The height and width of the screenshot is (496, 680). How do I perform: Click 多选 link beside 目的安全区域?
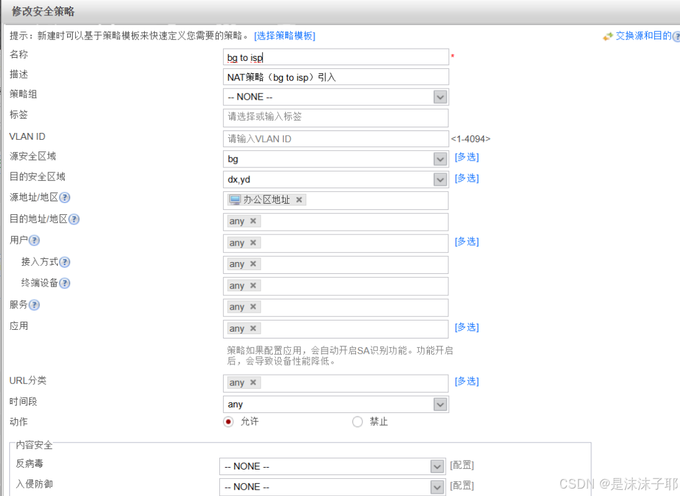point(466,178)
